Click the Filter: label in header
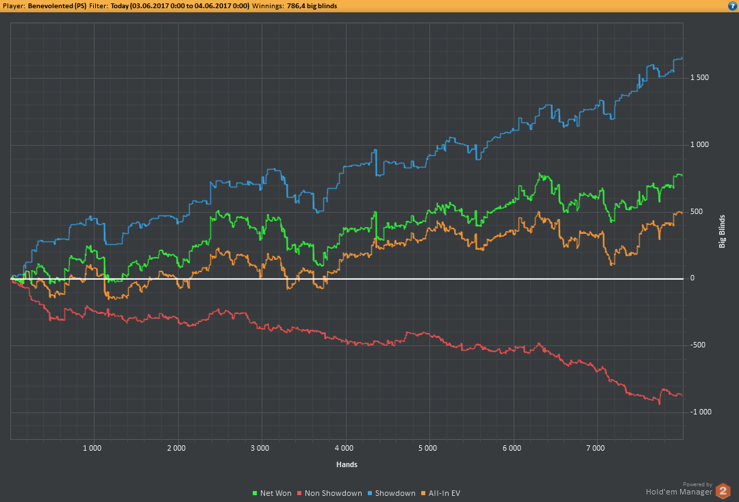This screenshot has height=502, width=739. (99, 6)
